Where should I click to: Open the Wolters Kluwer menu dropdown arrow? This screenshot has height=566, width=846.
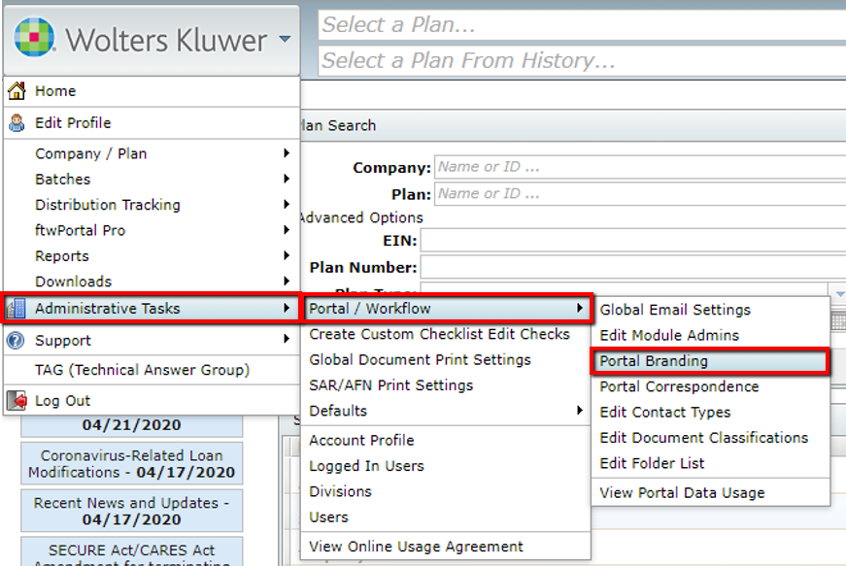(285, 39)
